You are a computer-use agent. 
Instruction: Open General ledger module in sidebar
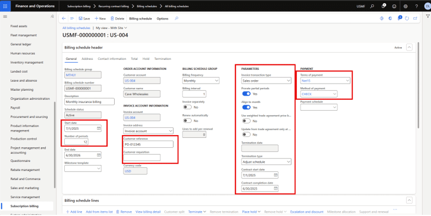[21, 44]
